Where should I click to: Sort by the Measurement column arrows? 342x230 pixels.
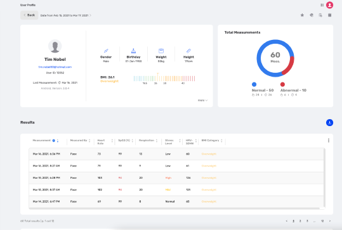[x=58, y=141]
